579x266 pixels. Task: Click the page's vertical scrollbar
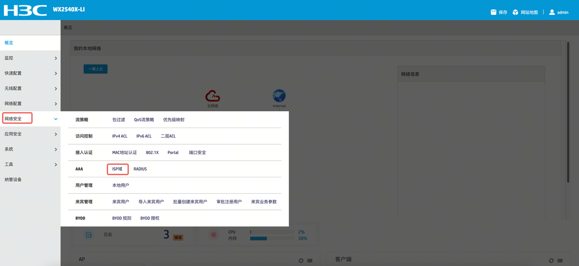(568, 112)
